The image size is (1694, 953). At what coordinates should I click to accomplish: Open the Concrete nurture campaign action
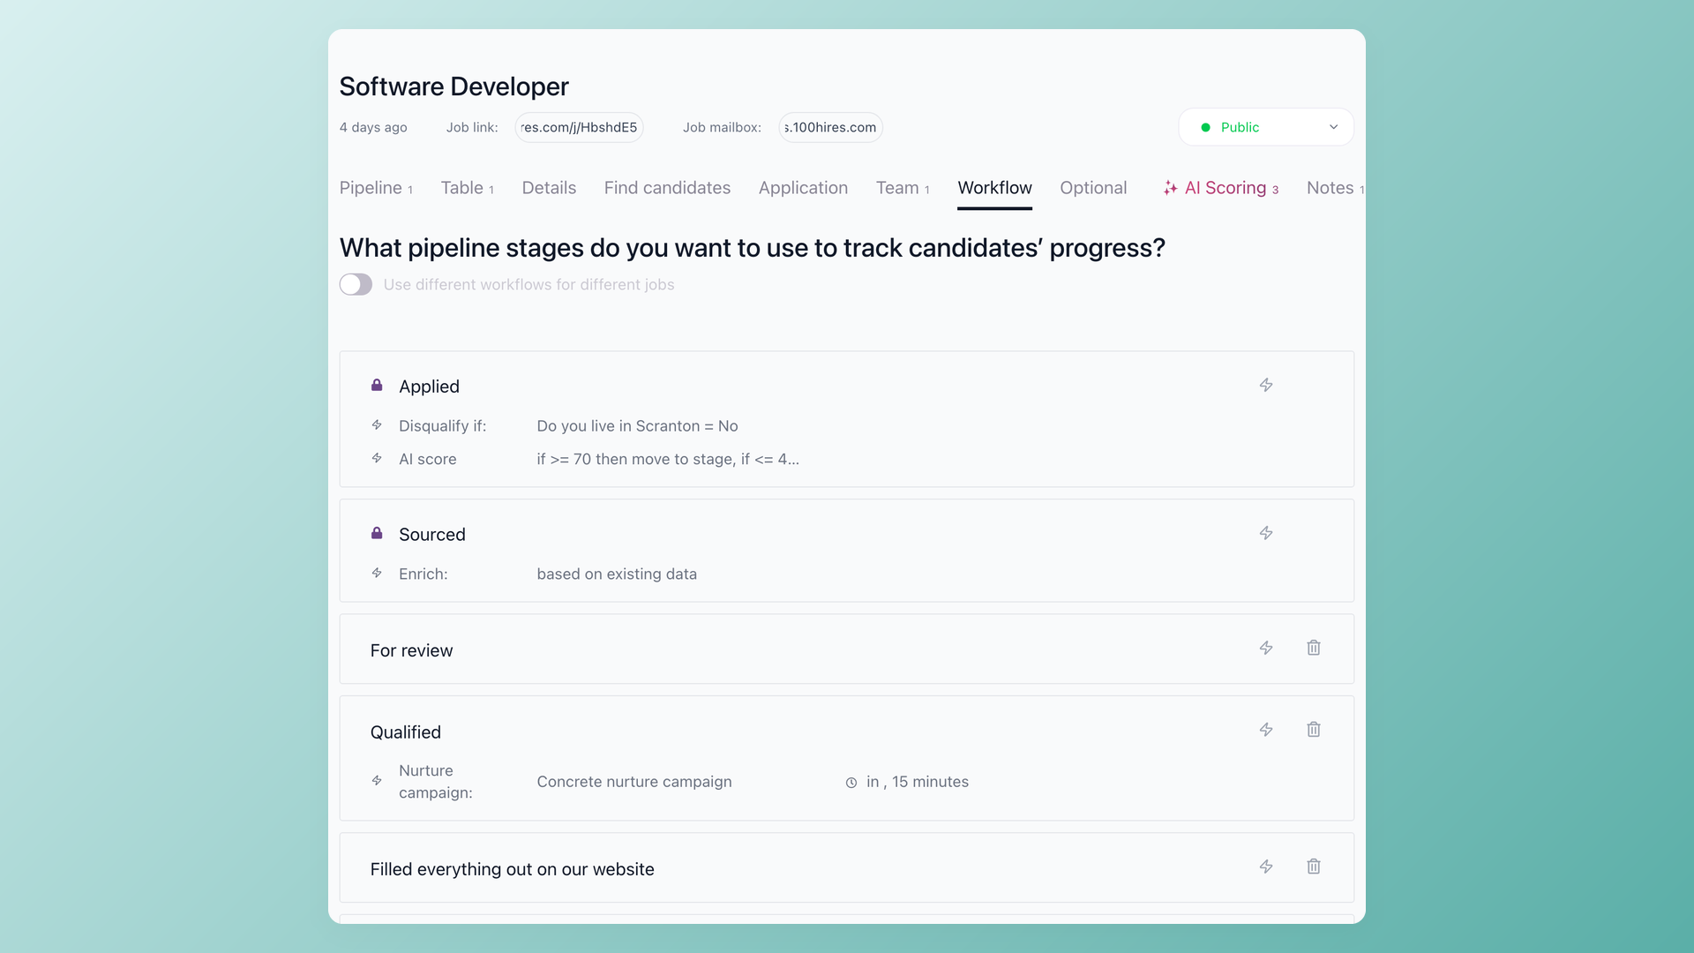pos(634,782)
